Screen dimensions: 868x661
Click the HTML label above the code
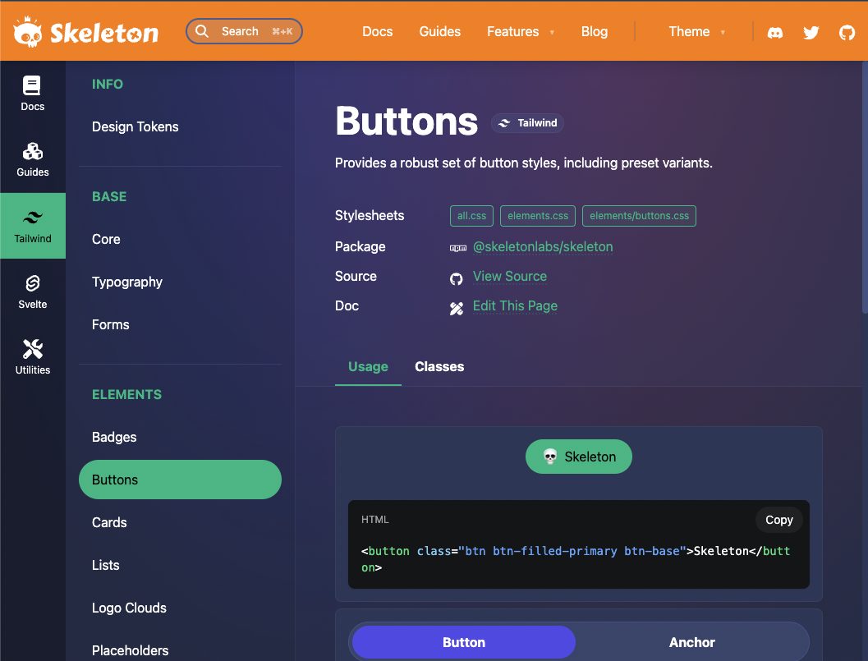click(x=374, y=519)
